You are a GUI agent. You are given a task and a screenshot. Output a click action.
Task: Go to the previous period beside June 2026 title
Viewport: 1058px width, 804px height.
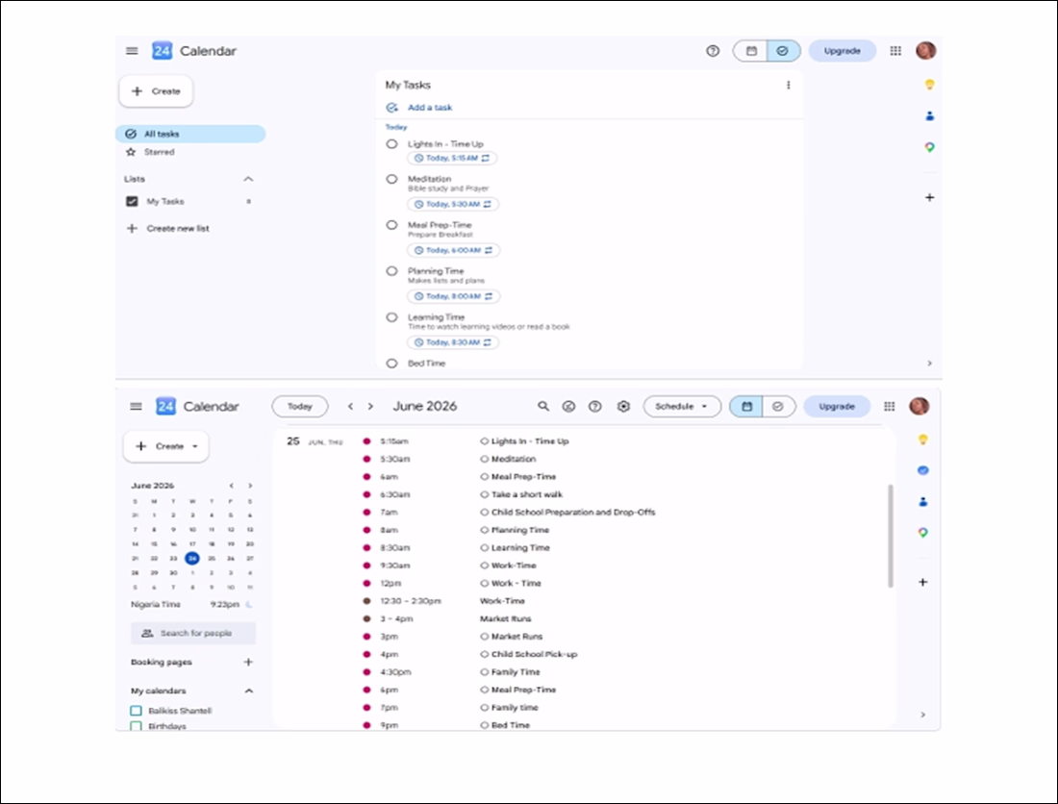(x=350, y=406)
